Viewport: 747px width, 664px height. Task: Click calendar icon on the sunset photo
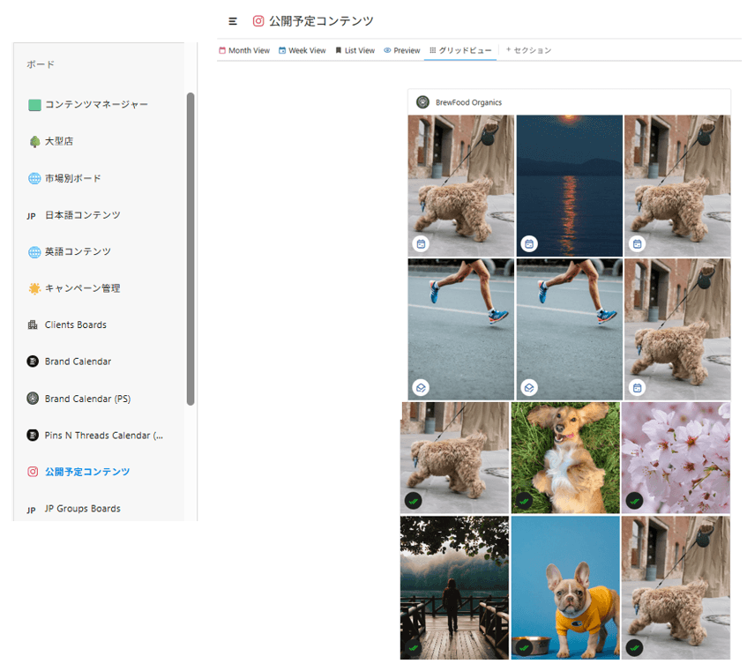point(529,244)
